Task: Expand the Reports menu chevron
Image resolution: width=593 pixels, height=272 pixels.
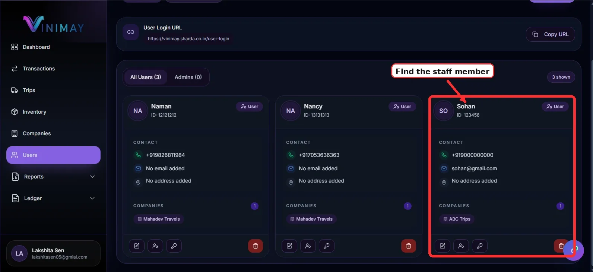Action: (x=92, y=177)
